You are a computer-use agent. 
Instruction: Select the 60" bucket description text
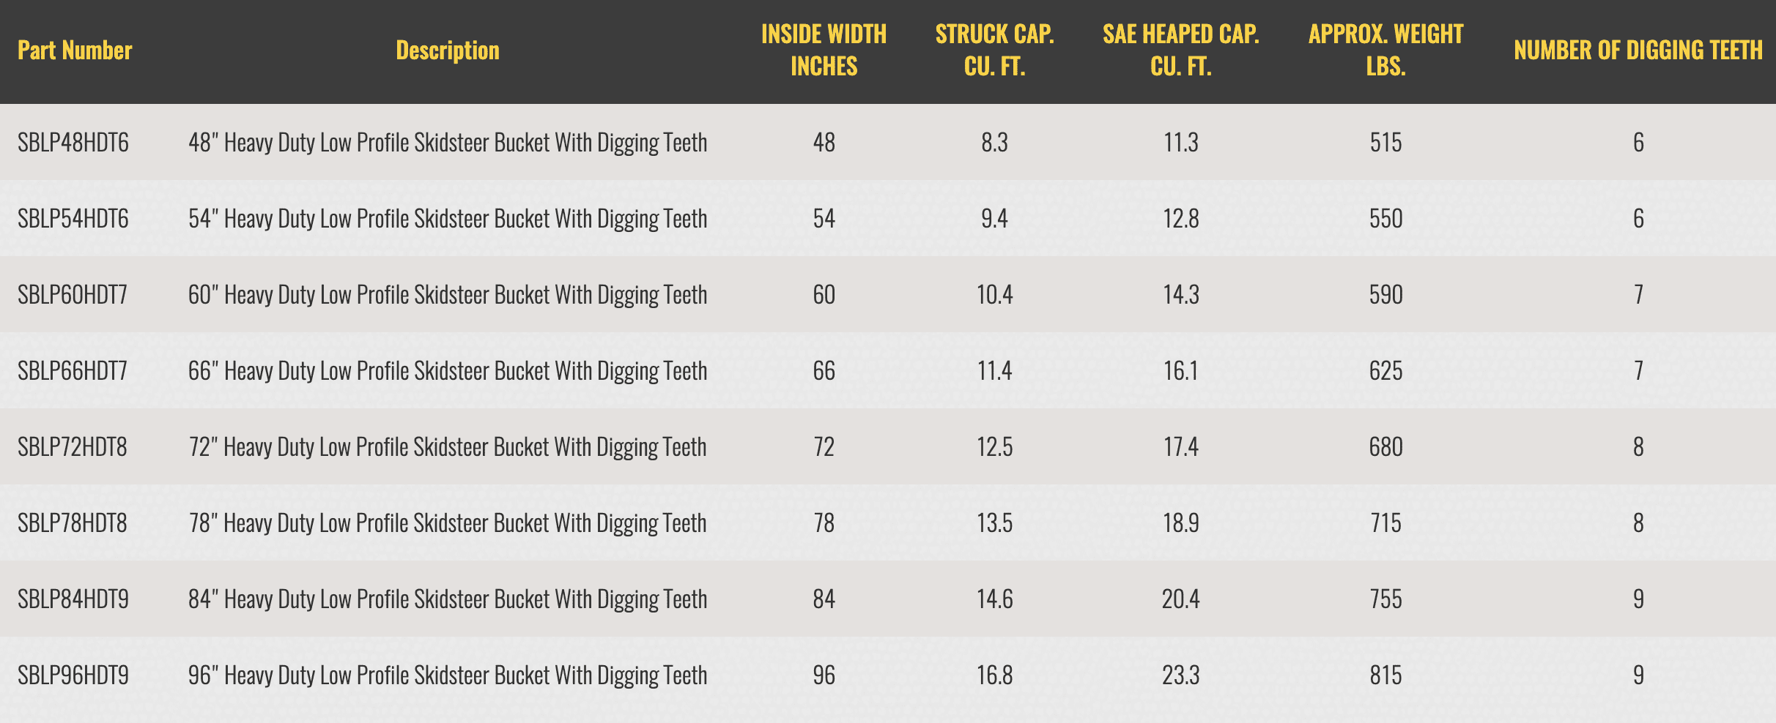tap(448, 294)
